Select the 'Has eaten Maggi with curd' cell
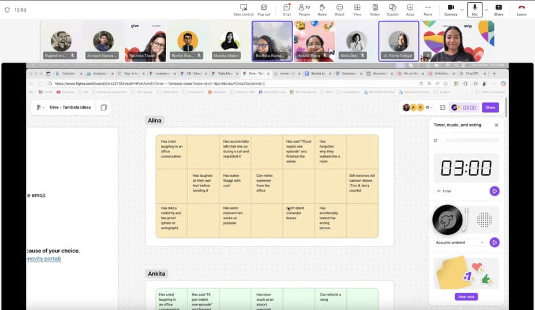 tap(235, 186)
